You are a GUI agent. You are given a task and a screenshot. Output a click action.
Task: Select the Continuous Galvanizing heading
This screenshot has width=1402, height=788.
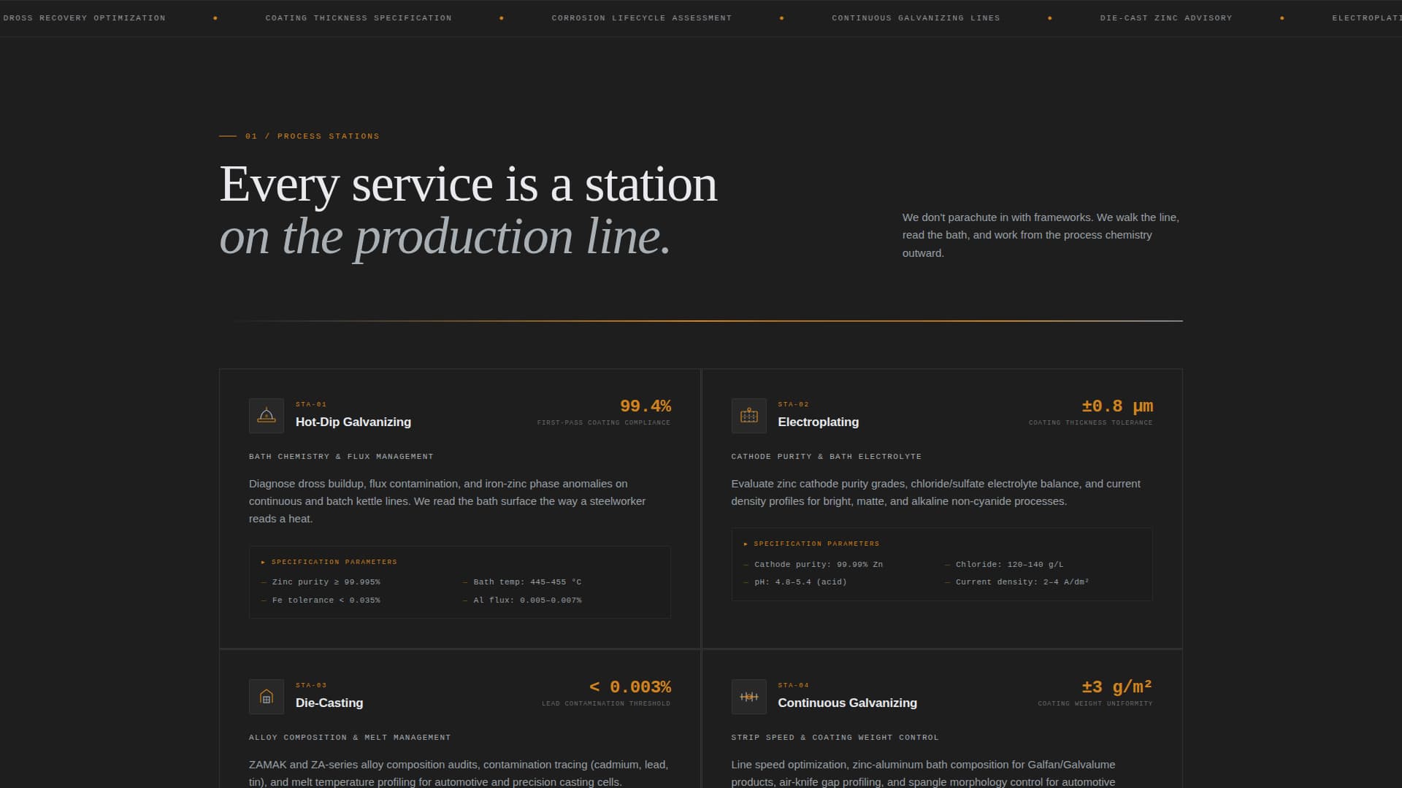pos(847,703)
